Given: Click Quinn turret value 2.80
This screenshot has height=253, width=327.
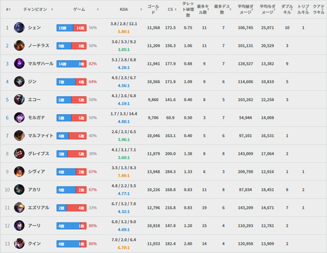Looking at the screenshot, I should (x=188, y=243).
